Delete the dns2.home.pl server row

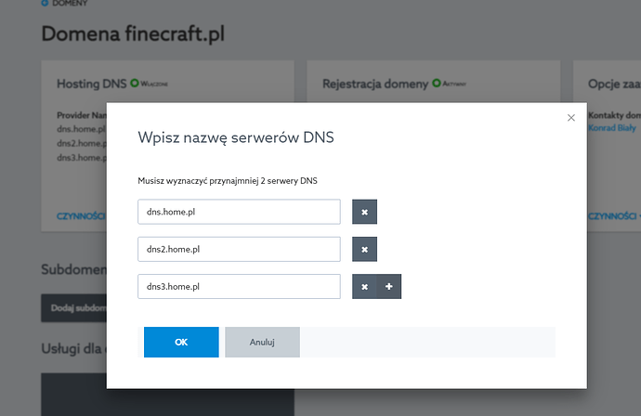click(364, 249)
